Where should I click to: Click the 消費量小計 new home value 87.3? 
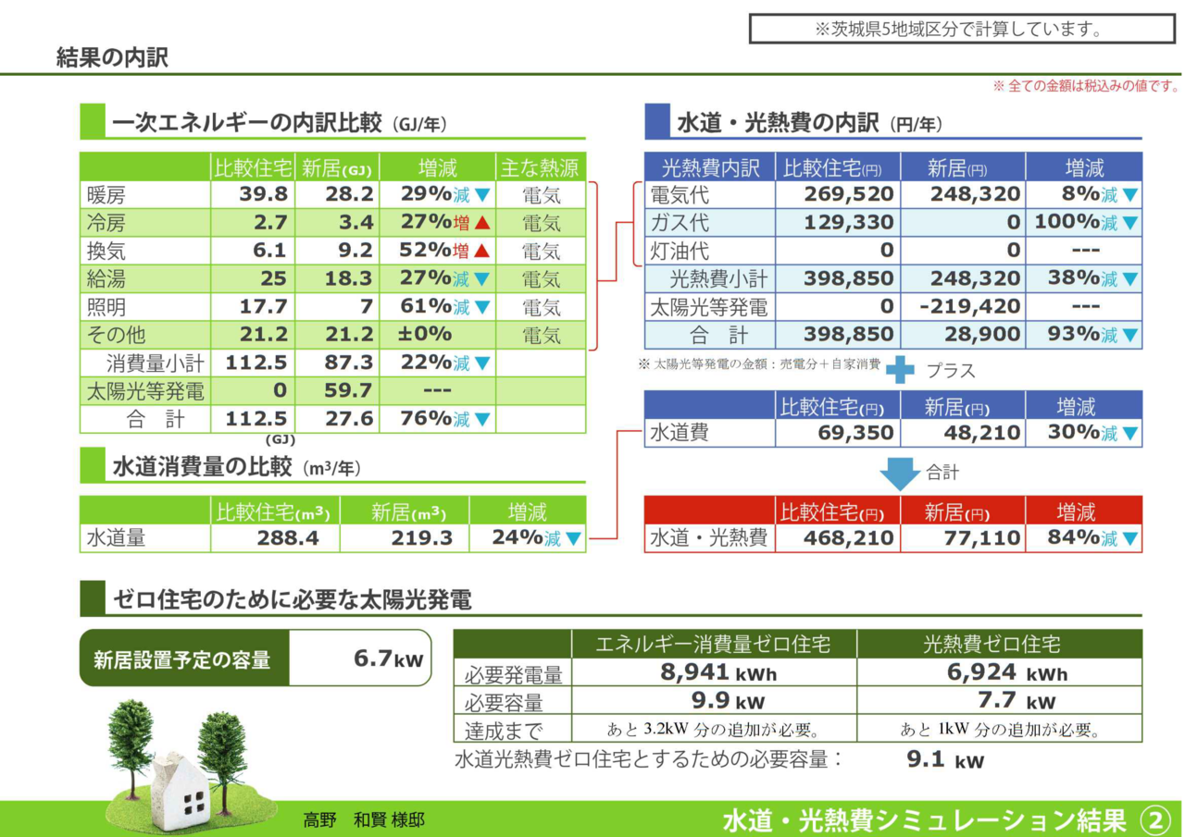pyautogui.click(x=349, y=363)
